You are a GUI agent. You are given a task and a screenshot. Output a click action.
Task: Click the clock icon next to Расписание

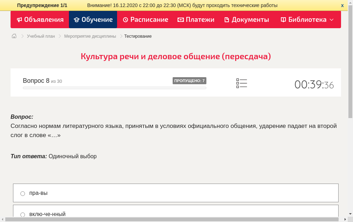pos(125,20)
